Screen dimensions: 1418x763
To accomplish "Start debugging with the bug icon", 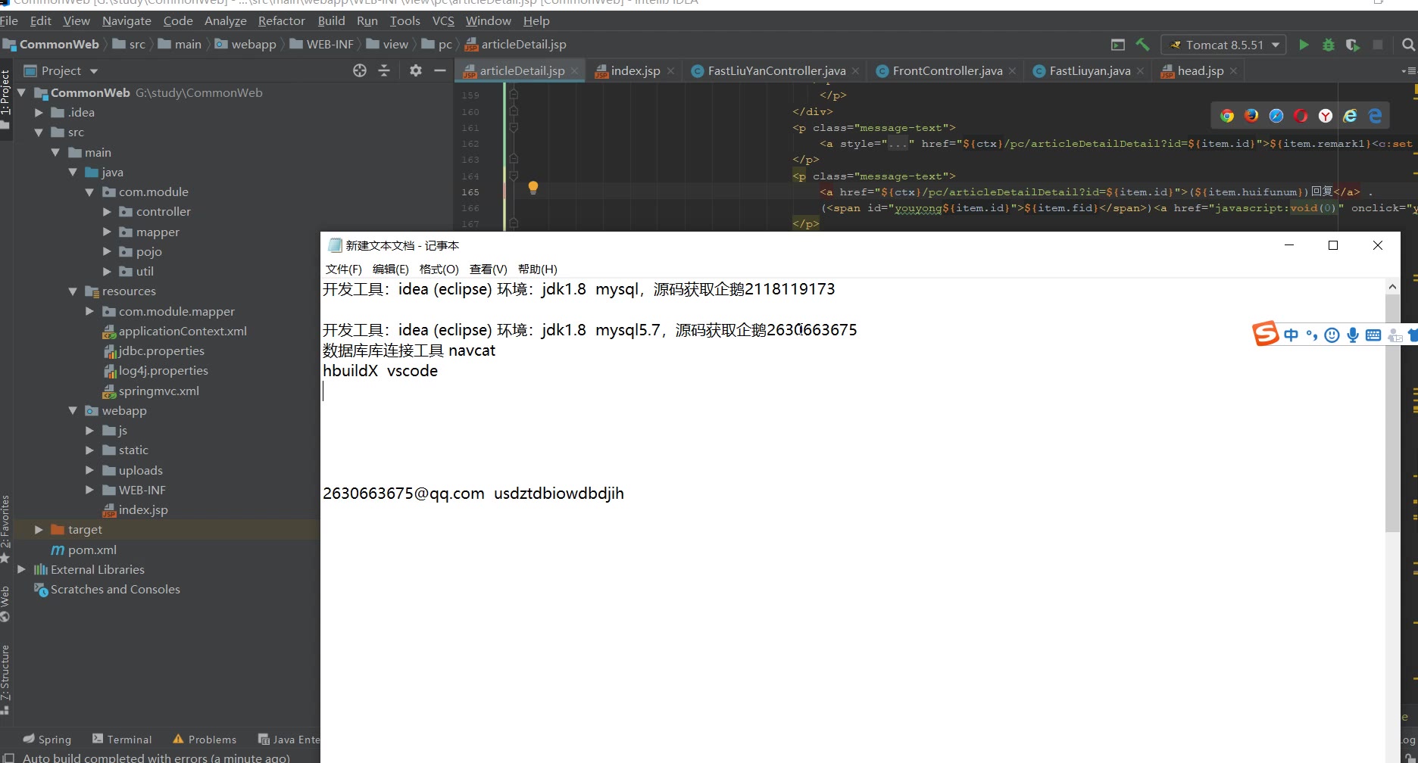I will click(1328, 45).
